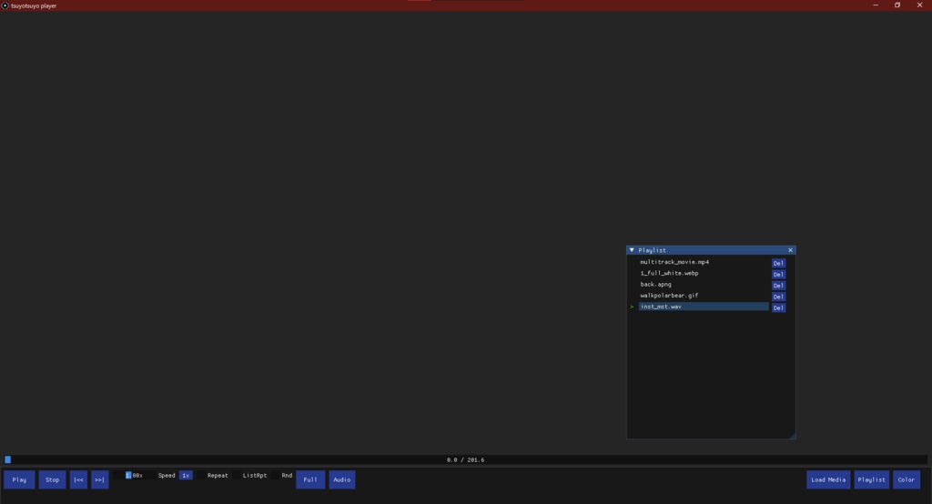This screenshot has width=932, height=504.
Task: Open the Audio settings button
Action: [x=342, y=479]
